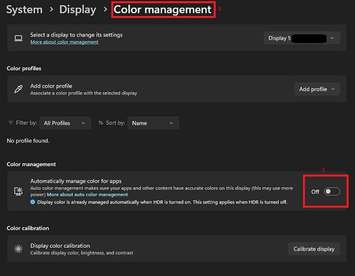Click the auto color management monitor icon

[18, 191]
